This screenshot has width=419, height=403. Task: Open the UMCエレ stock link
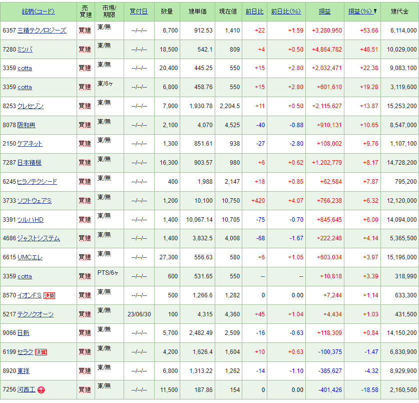(30, 257)
